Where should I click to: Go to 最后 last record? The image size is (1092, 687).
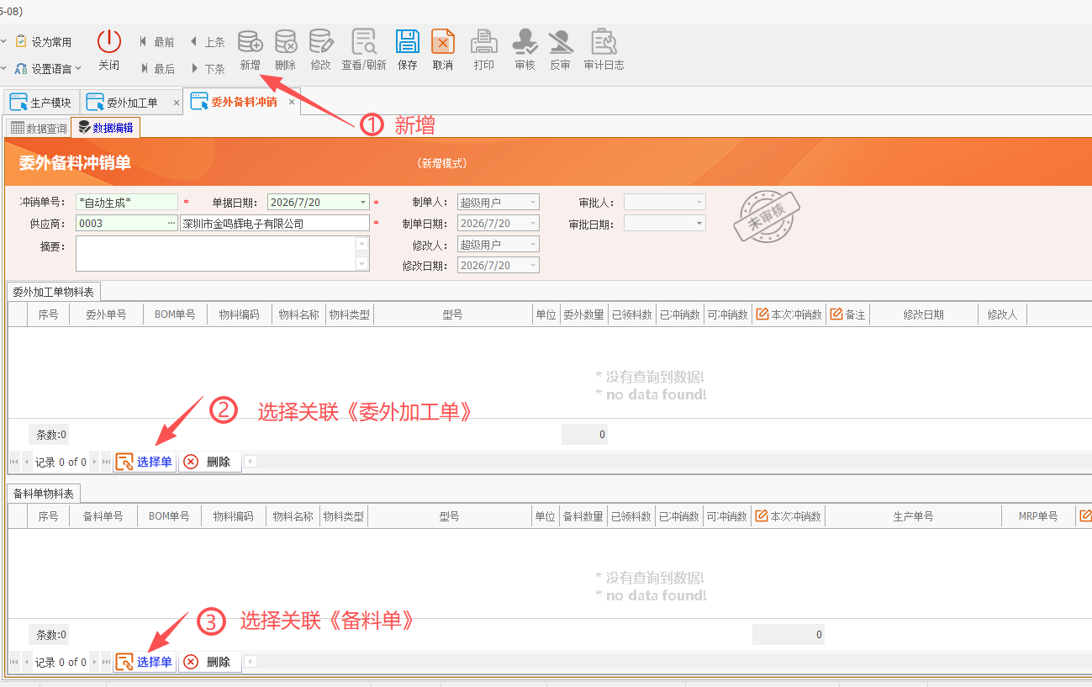click(x=157, y=69)
